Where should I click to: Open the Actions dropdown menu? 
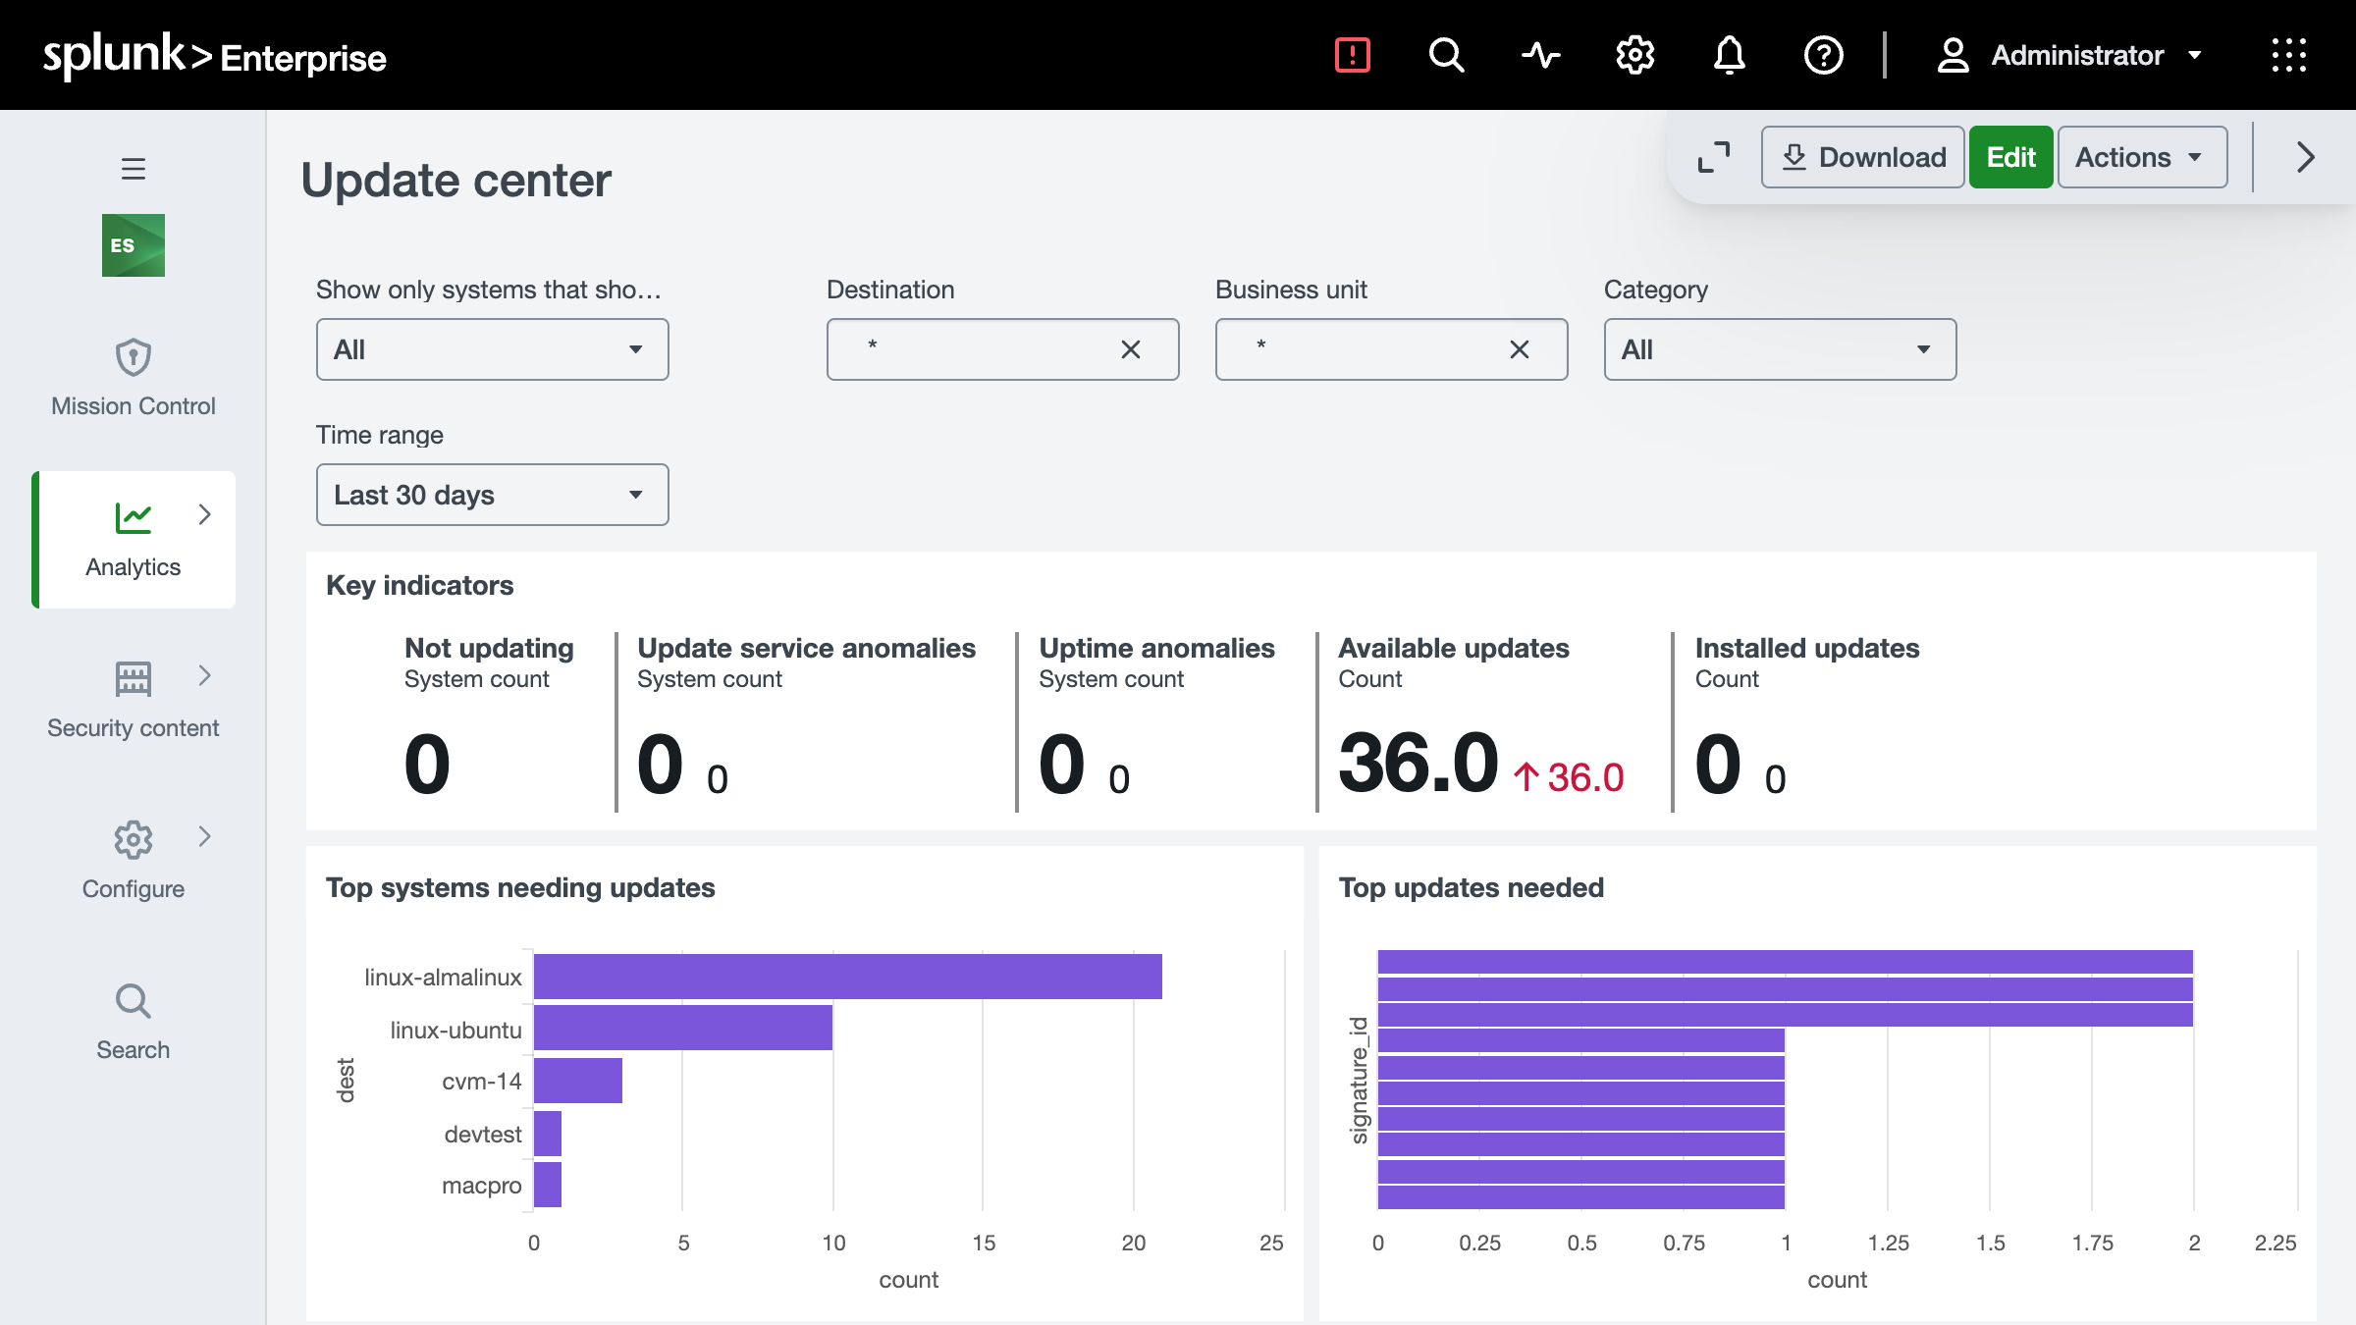click(x=2142, y=157)
